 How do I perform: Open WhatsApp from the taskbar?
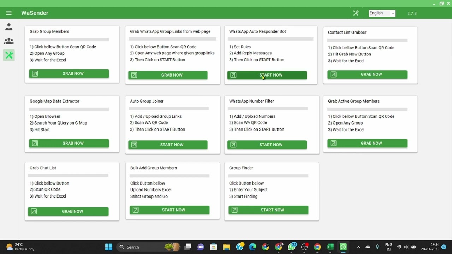click(292, 247)
